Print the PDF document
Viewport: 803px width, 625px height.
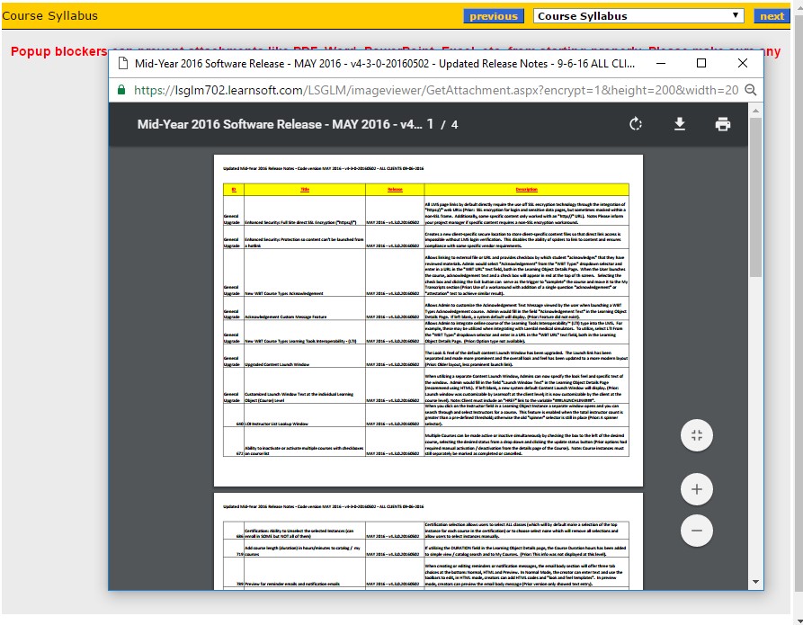pos(723,124)
